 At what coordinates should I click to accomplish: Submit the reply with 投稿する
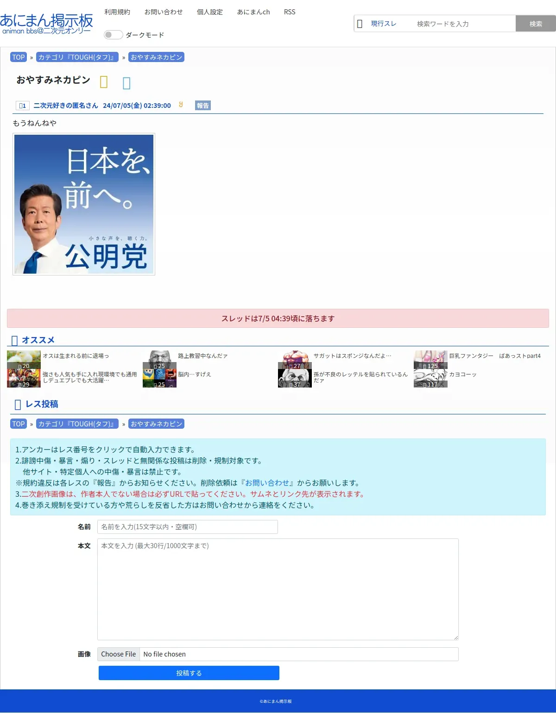click(x=189, y=673)
